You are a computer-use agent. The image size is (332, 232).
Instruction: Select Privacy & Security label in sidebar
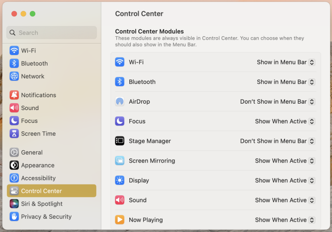click(x=47, y=217)
